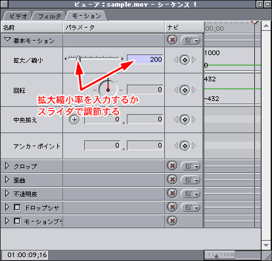Screen dimensions: 272x261
Task: Toggle the モーションブラー checkbox
Action: (x=17, y=221)
